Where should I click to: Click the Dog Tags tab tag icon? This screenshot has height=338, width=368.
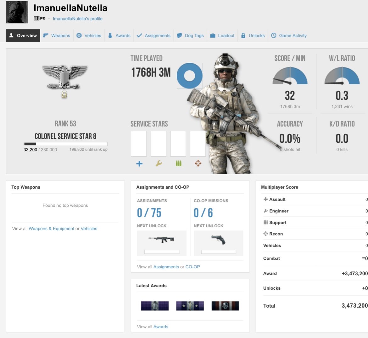point(179,35)
